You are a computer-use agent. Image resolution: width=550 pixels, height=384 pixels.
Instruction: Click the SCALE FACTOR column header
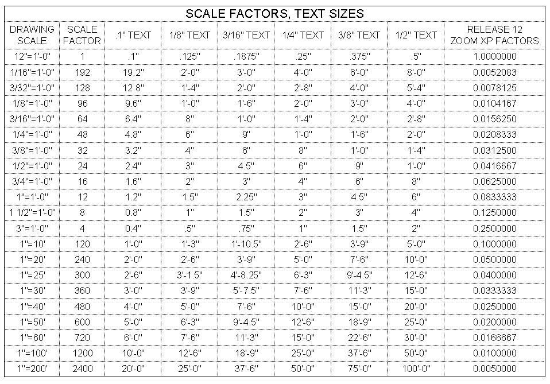pyautogui.click(x=82, y=35)
